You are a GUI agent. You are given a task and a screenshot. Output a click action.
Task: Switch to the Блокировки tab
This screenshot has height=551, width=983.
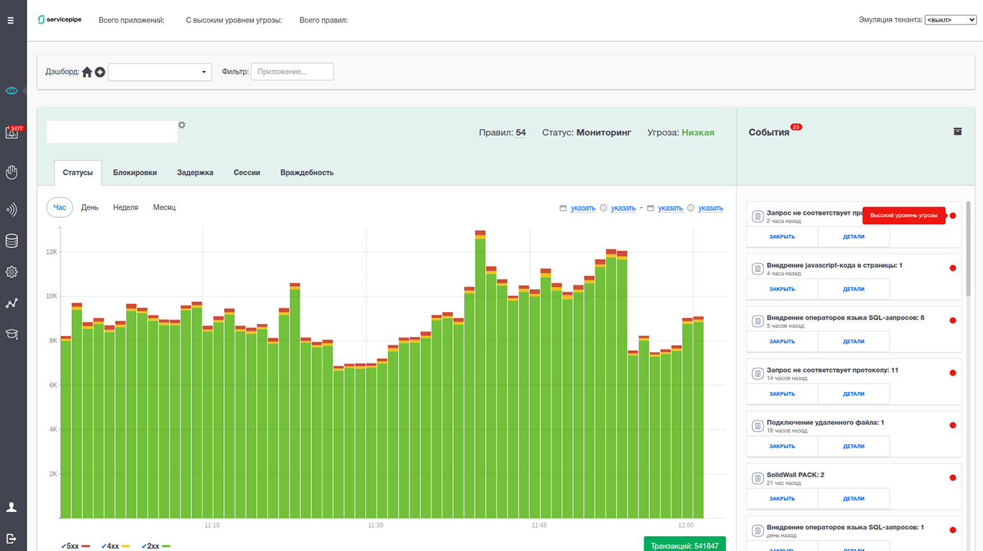(135, 172)
